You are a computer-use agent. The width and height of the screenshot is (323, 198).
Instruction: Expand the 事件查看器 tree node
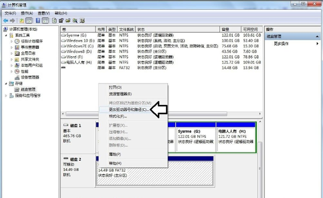pos(11,47)
